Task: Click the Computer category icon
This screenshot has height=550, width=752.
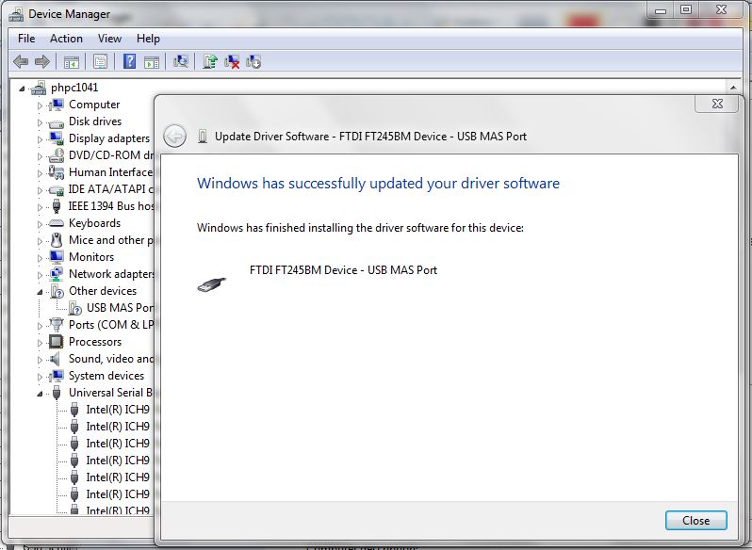Action: coord(57,105)
